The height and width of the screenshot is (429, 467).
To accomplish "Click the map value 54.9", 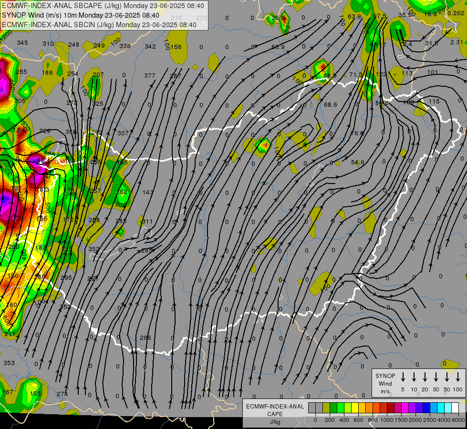I will pos(357,163).
